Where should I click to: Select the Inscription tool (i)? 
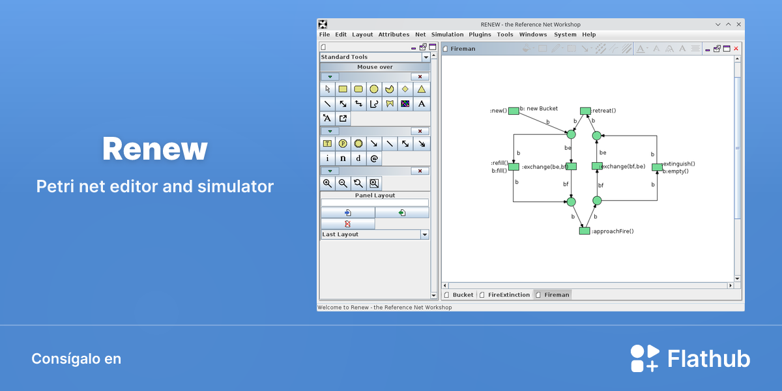(x=327, y=158)
